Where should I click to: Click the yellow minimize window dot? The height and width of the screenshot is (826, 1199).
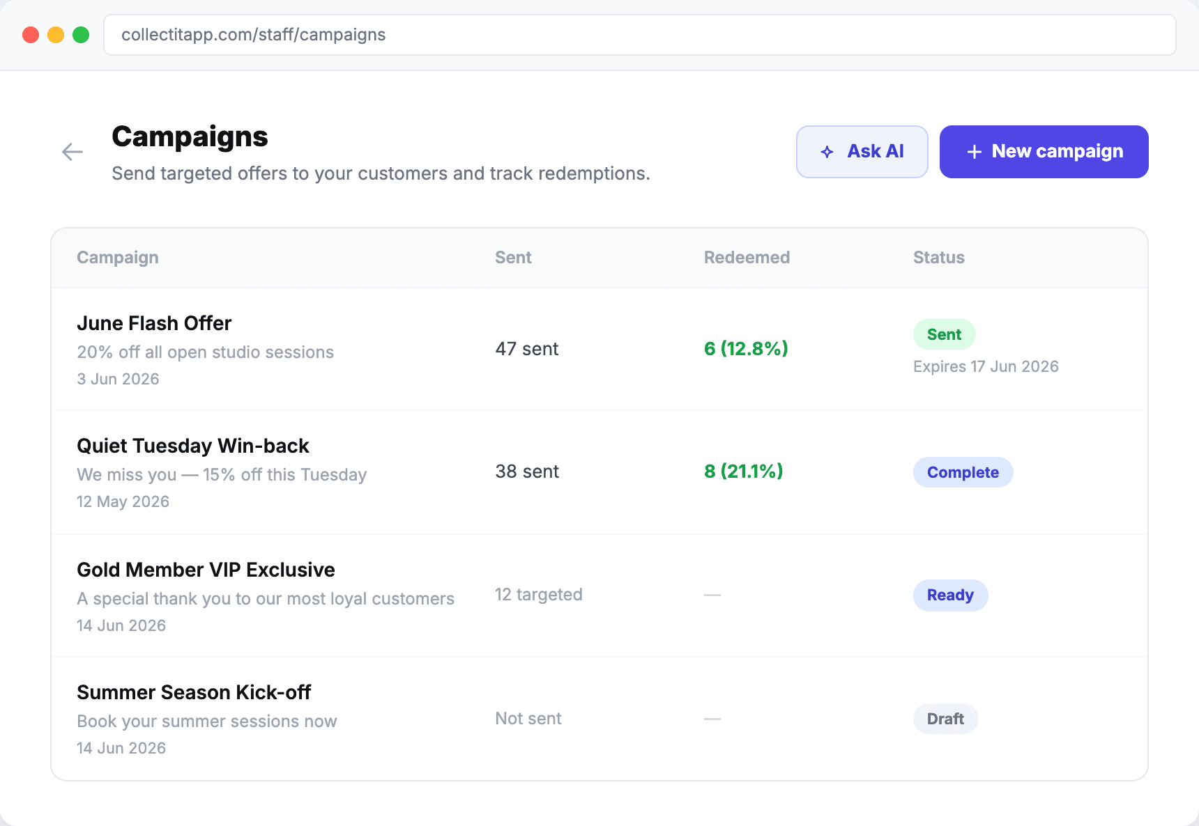click(x=56, y=35)
